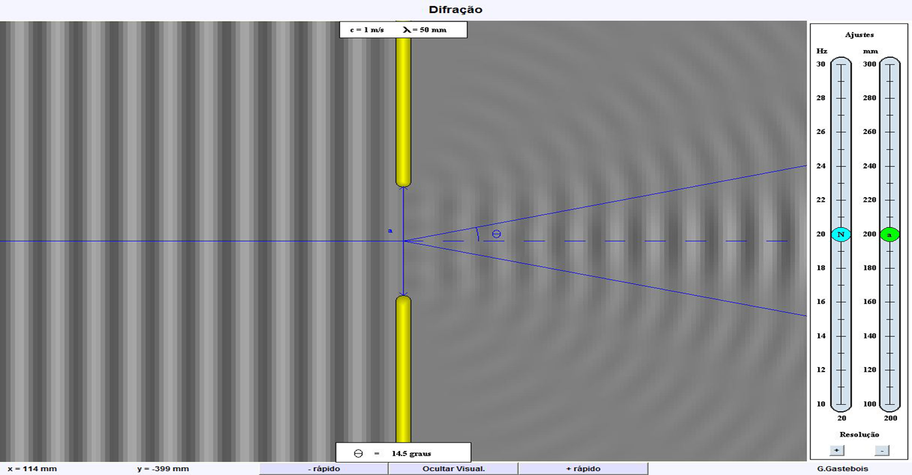Click the lower yellow barrier
This screenshot has width=912, height=475.
tap(403, 370)
